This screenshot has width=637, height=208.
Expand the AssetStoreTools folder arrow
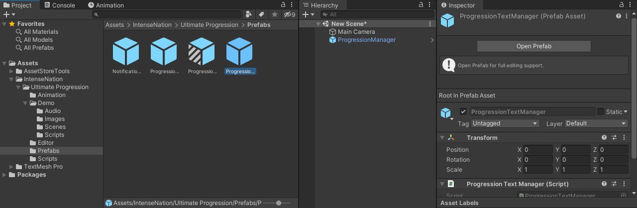11,72
